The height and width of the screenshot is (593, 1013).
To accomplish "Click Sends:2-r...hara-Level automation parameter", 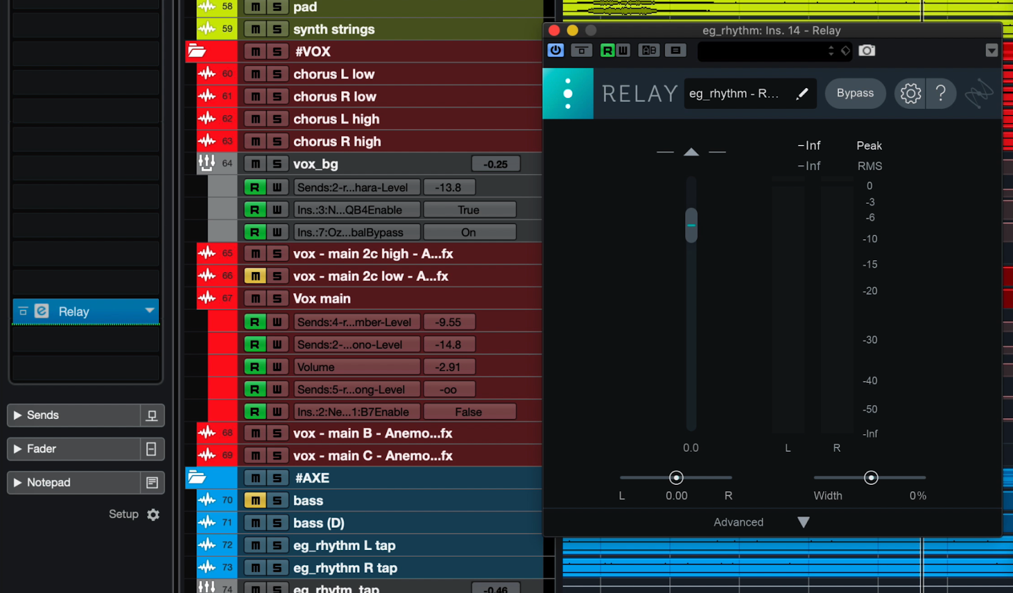I will tap(356, 187).
